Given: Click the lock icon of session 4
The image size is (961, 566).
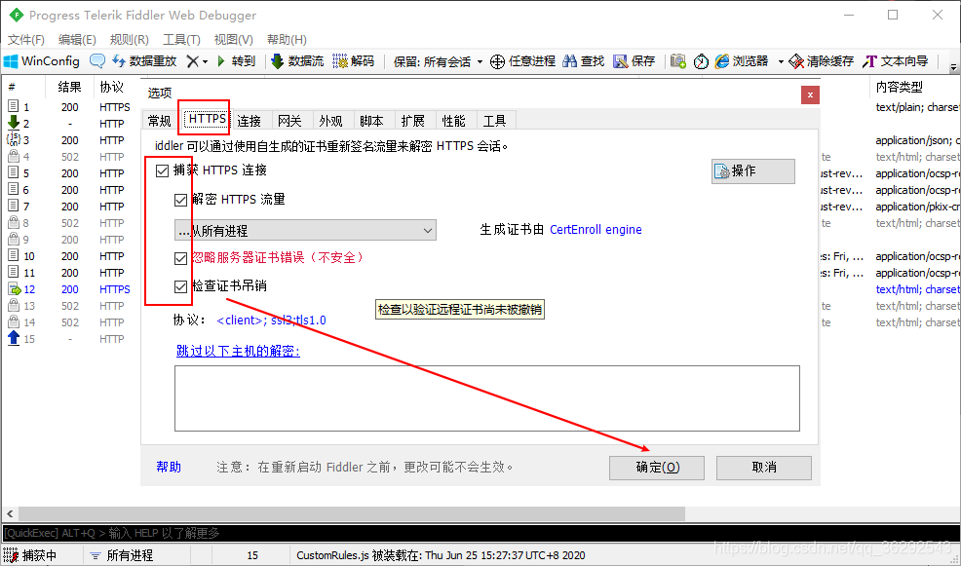Looking at the screenshot, I should 13,156.
